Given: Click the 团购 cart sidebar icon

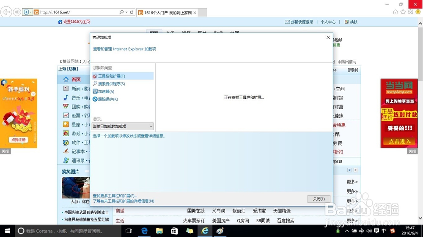Looking at the screenshot, I should 66,106.
